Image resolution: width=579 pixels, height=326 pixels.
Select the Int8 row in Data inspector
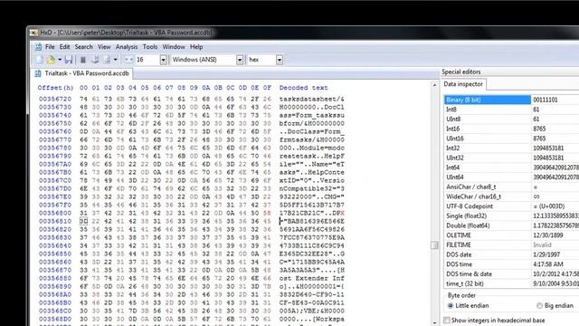coord(511,110)
